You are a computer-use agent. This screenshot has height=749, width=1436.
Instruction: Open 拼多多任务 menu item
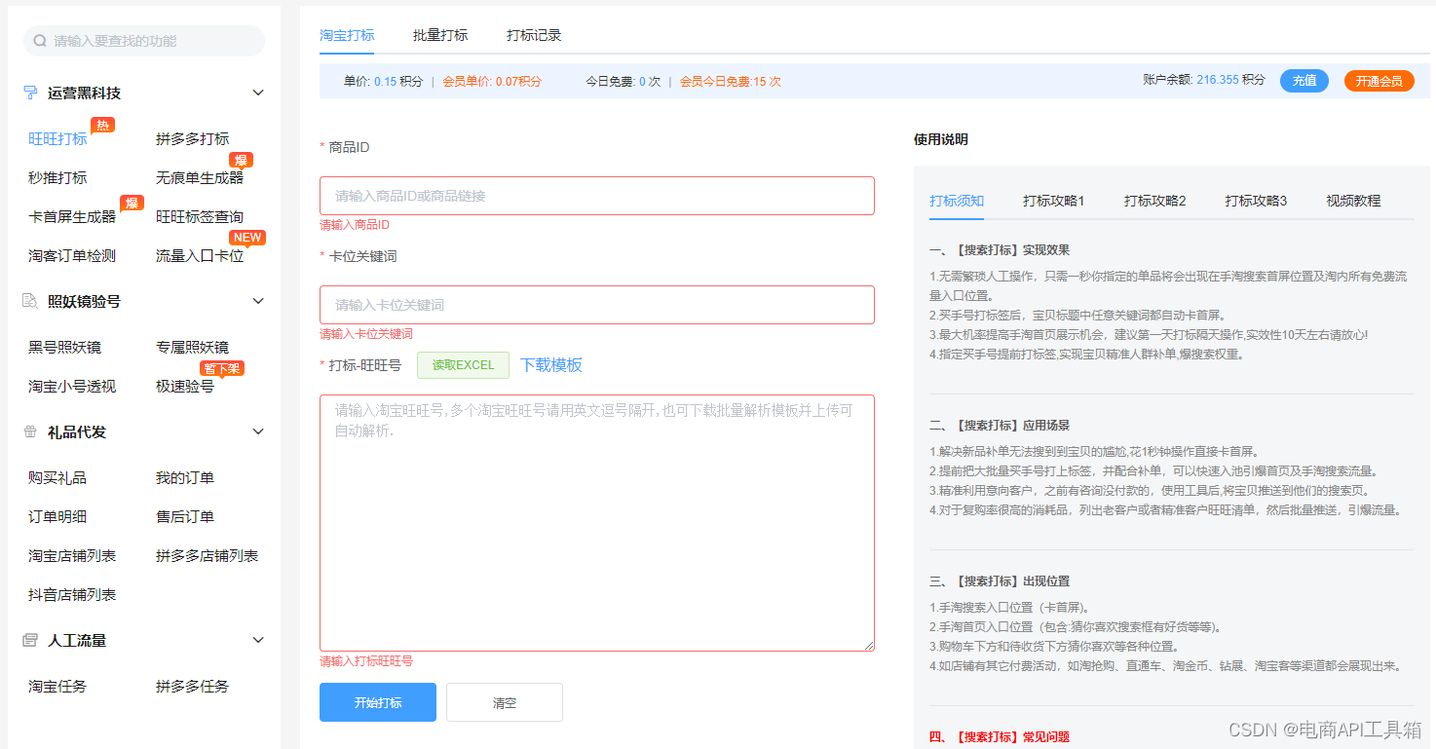[193, 686]
